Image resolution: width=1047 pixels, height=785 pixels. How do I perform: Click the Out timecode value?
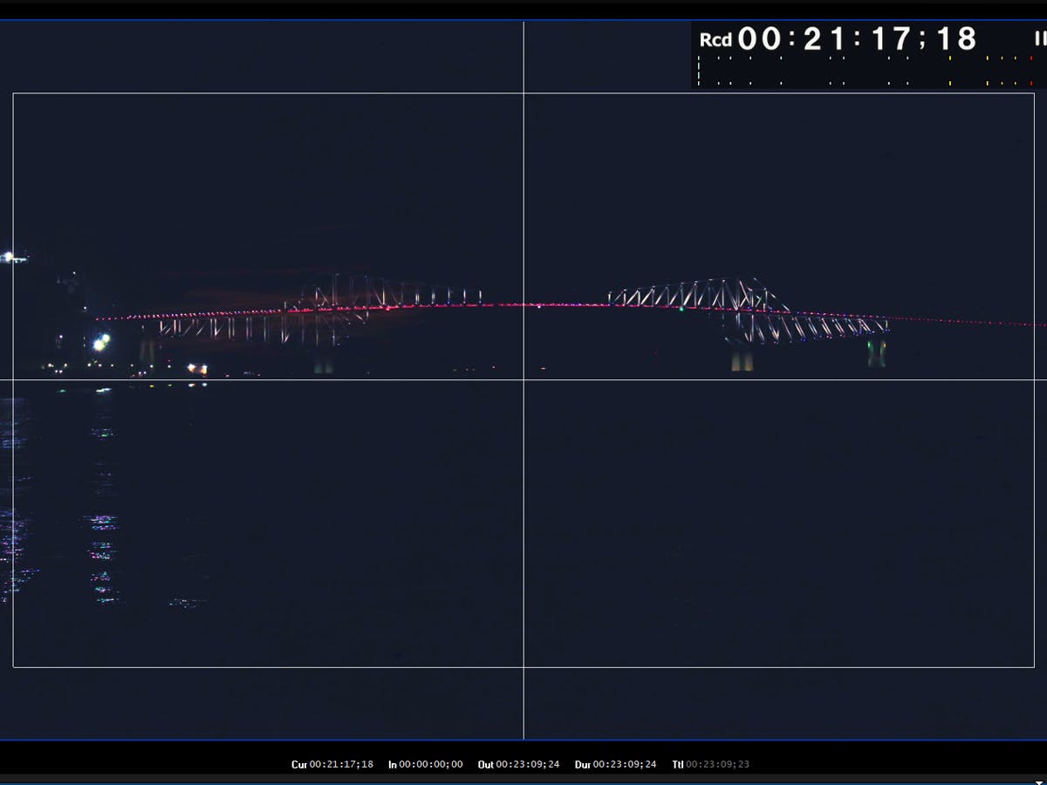528,765
